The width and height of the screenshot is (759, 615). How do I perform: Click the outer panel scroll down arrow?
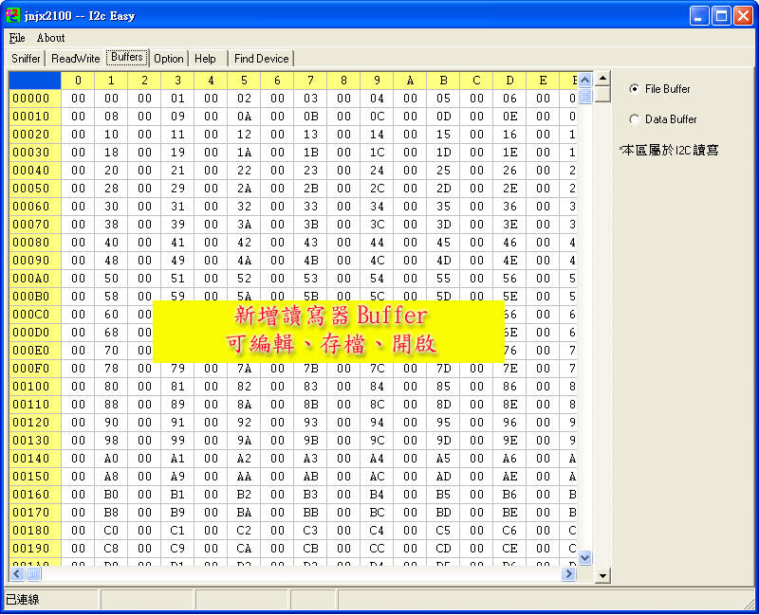(x=602, y=575)
